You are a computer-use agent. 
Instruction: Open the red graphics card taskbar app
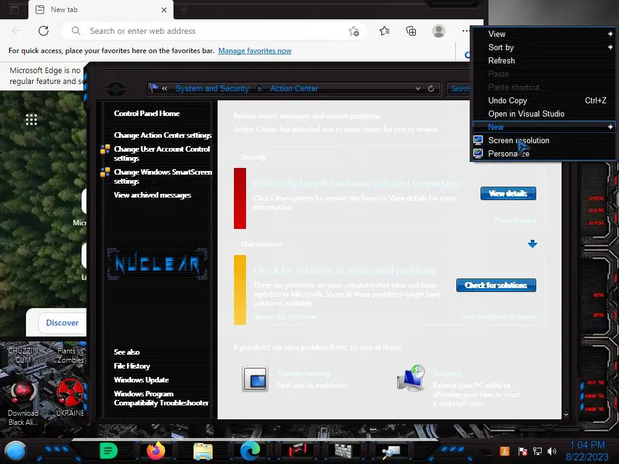[x=297, y=450]
